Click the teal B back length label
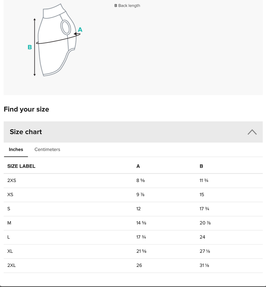266x287 pixels. pos(30,47)
